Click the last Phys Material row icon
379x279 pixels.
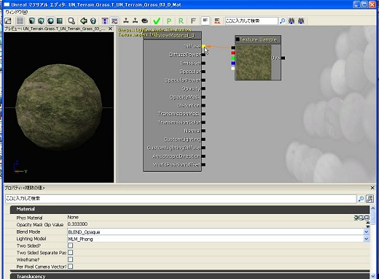pyautogui.click(x=367, y=218)
